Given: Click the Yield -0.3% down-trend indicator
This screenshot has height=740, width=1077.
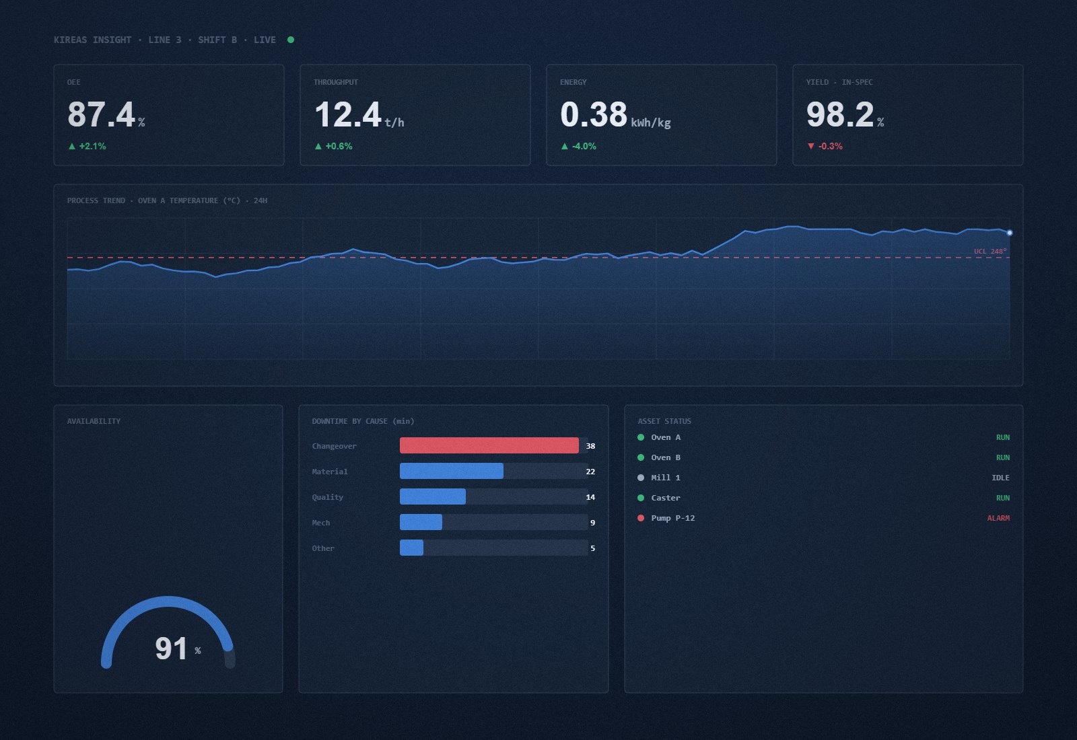Looking at the screenshot, I should 825,146.
